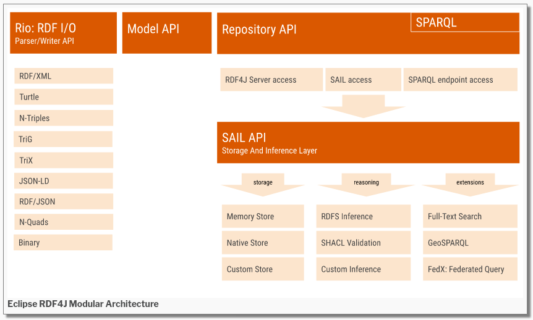Select the Memory Store box
The height and width of the screenshot is (320, 533).
point(263,217)
